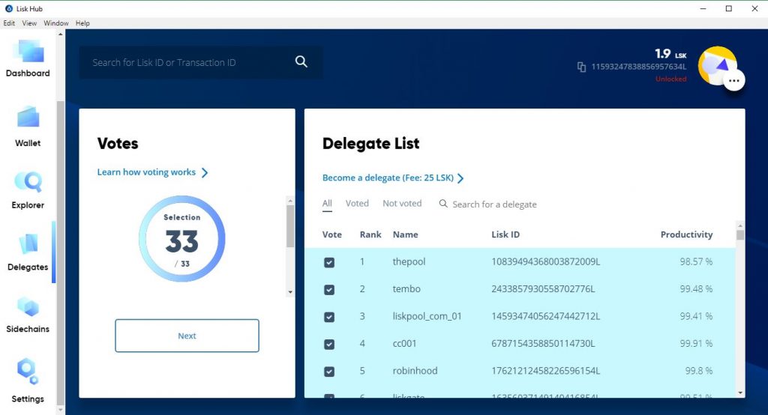Click the Name column header
This screenshot has height=415, width=768.
(x=405, y=234)
